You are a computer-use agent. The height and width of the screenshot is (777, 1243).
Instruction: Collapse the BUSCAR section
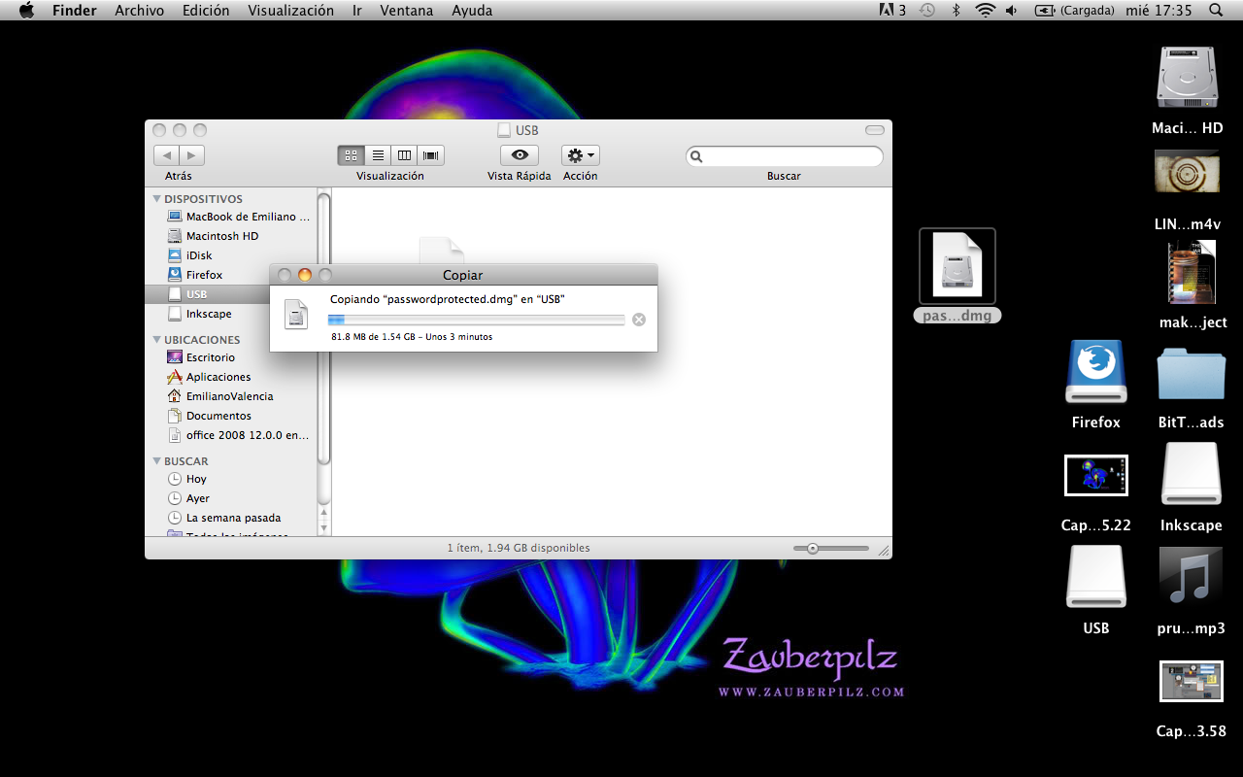(x=157, y=461)
